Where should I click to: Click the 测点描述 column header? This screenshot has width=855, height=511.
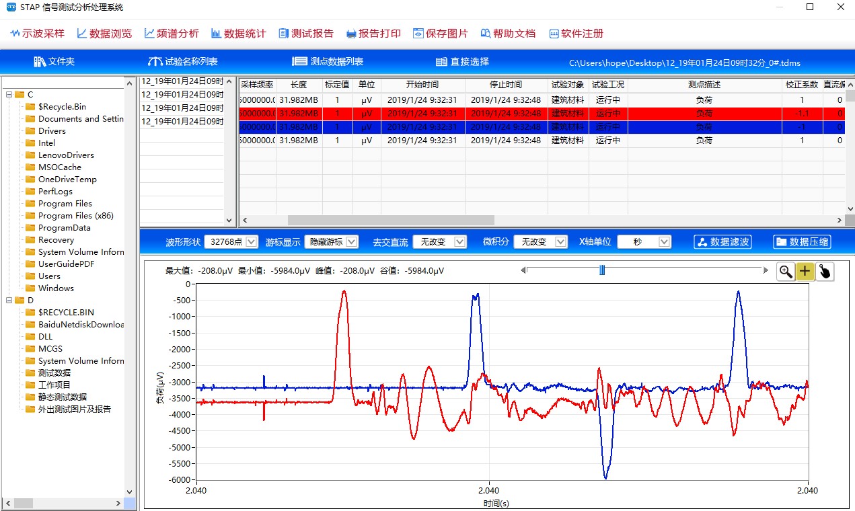click(x=704, y=85)
